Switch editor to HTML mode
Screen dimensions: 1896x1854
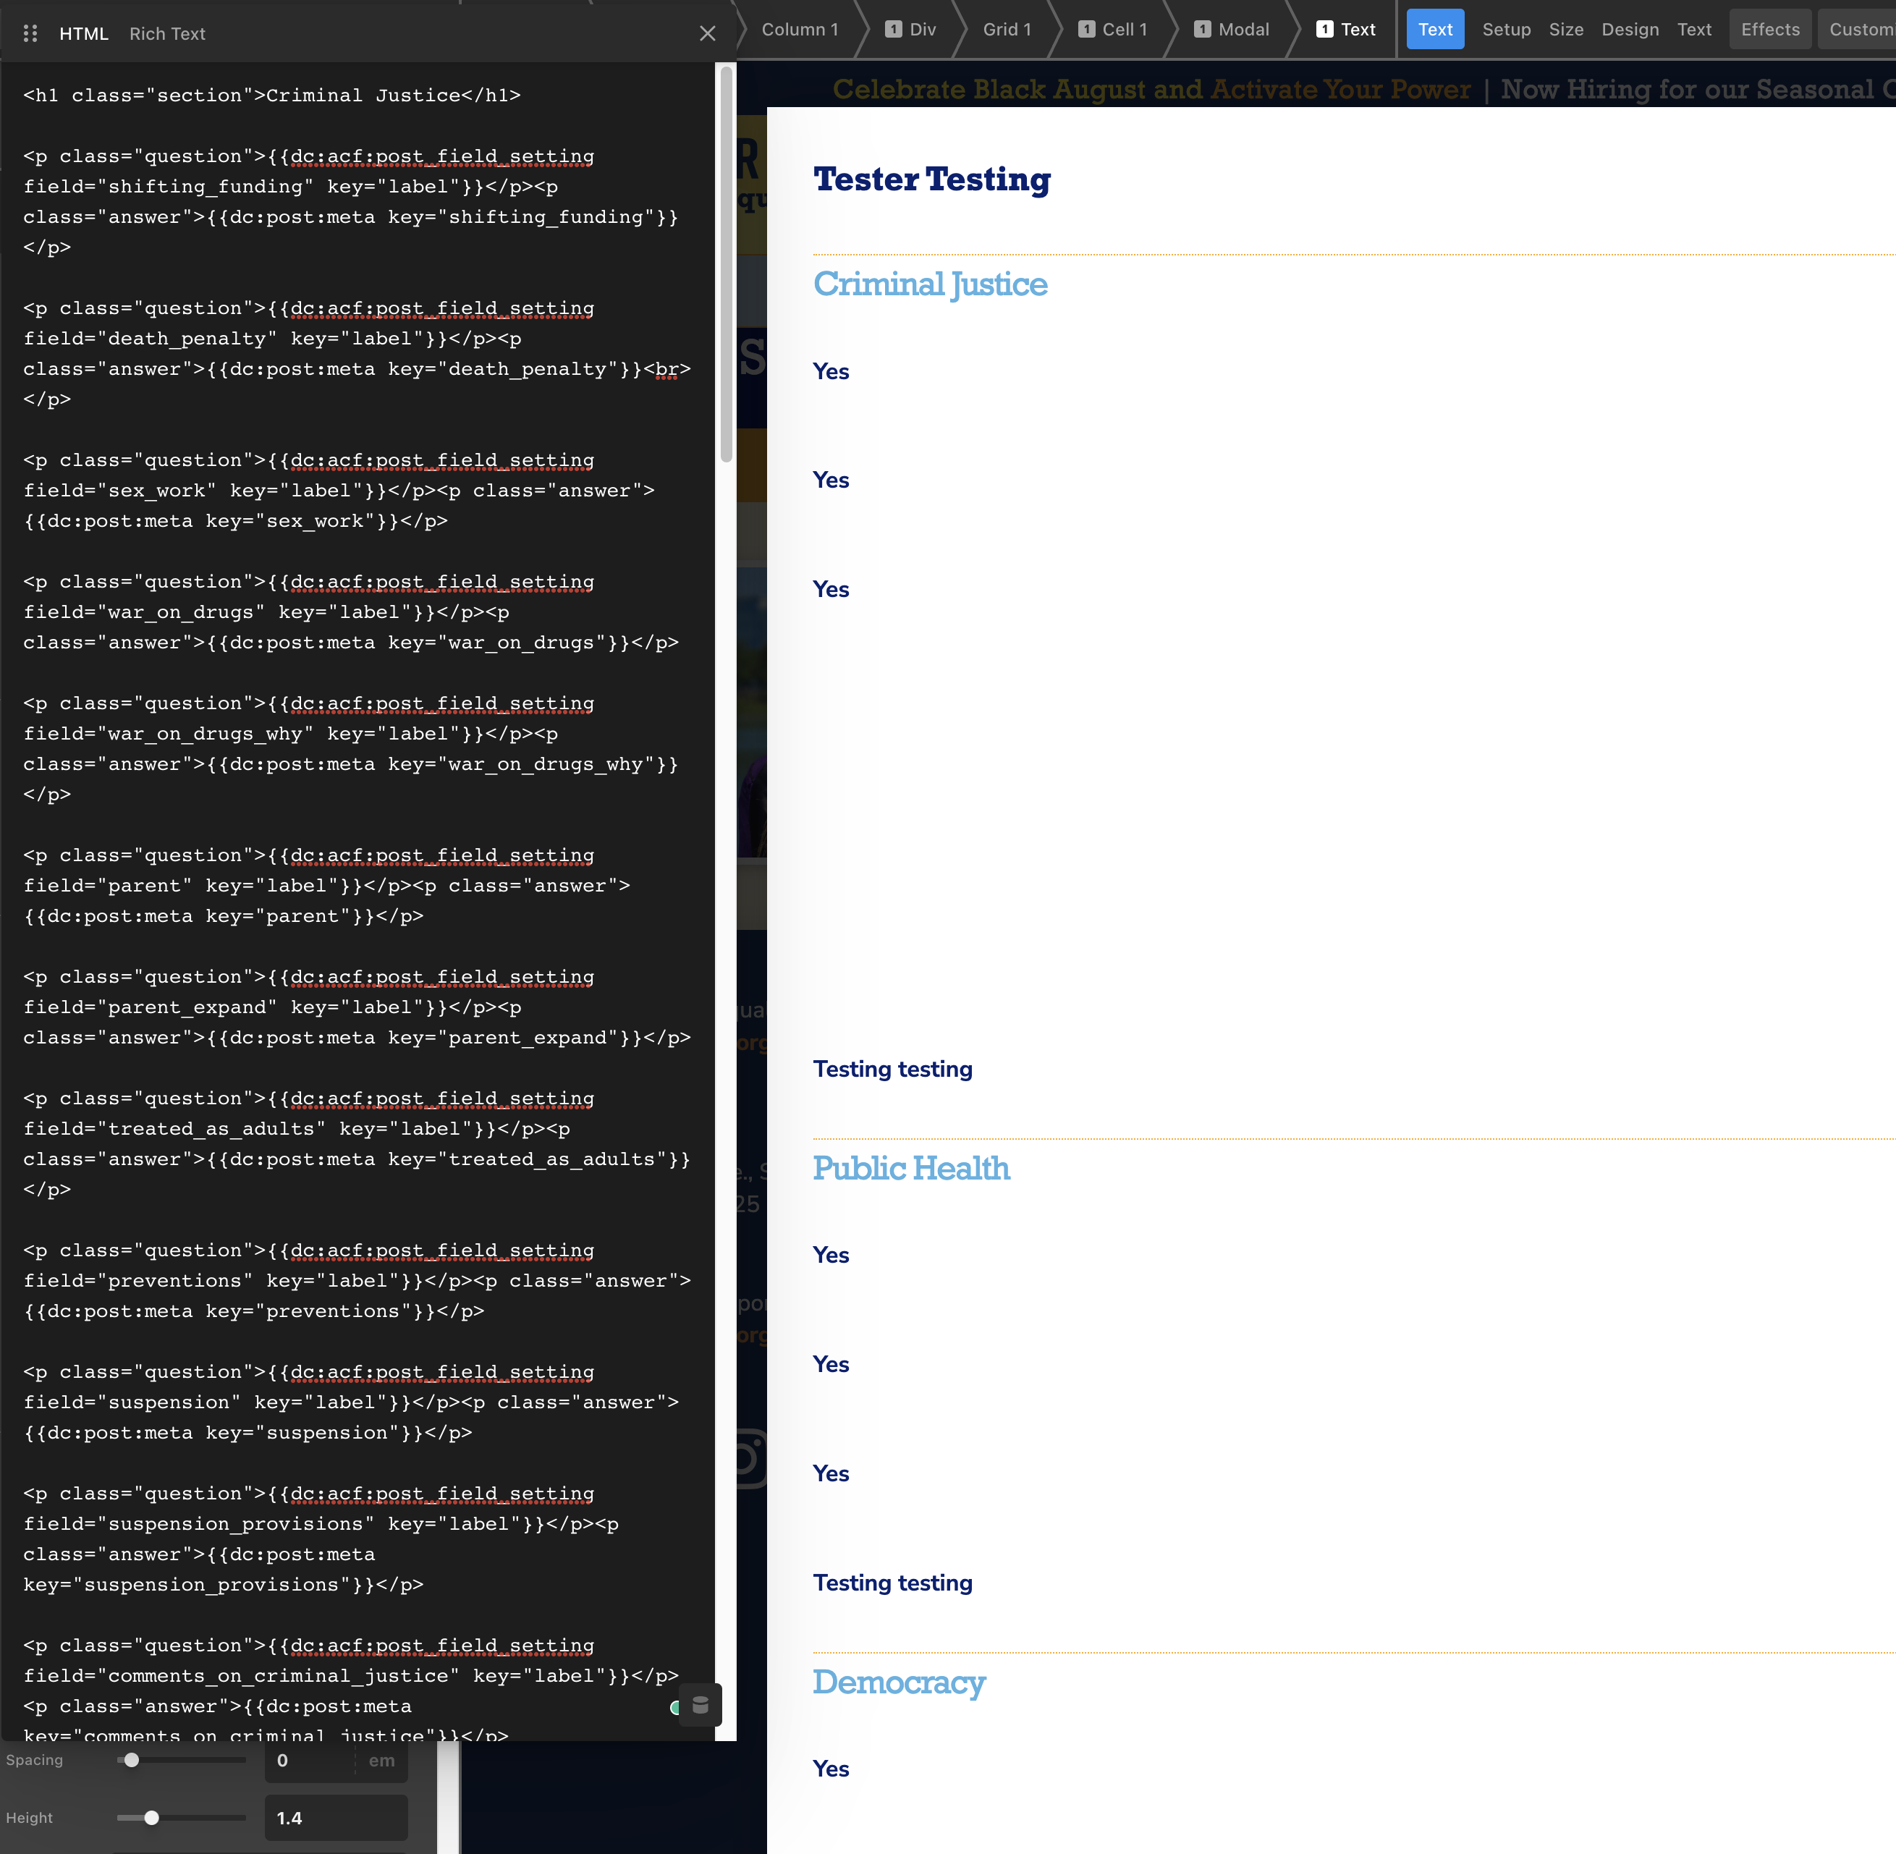pos(84,34)
